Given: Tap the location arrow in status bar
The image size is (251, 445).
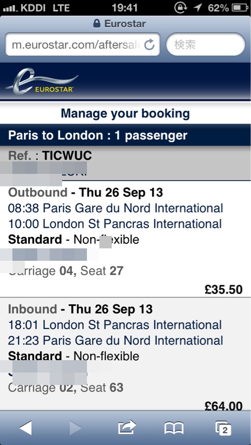Looking at the screenshot, I should pos(198,8).
